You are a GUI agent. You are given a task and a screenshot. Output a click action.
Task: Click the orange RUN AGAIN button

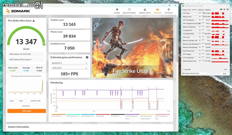coord(27,111)
